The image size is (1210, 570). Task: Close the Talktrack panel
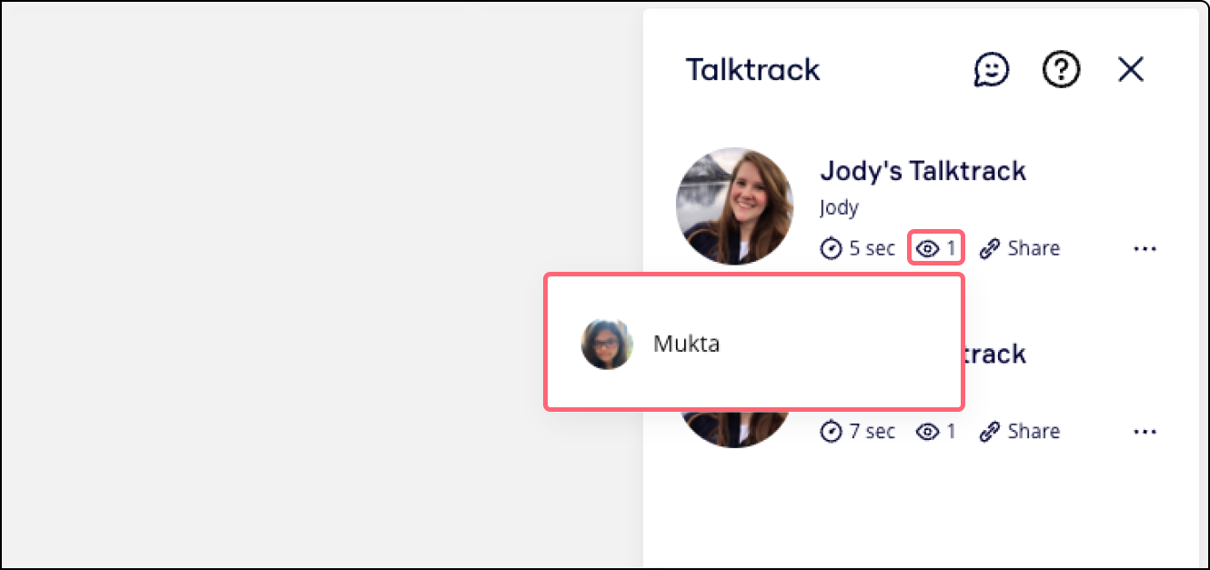click(1131, 69)
